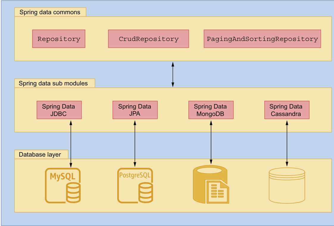Select the Repository box

pos(59,39)
